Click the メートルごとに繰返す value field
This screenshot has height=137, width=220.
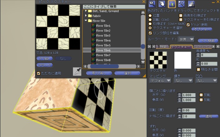189,116
